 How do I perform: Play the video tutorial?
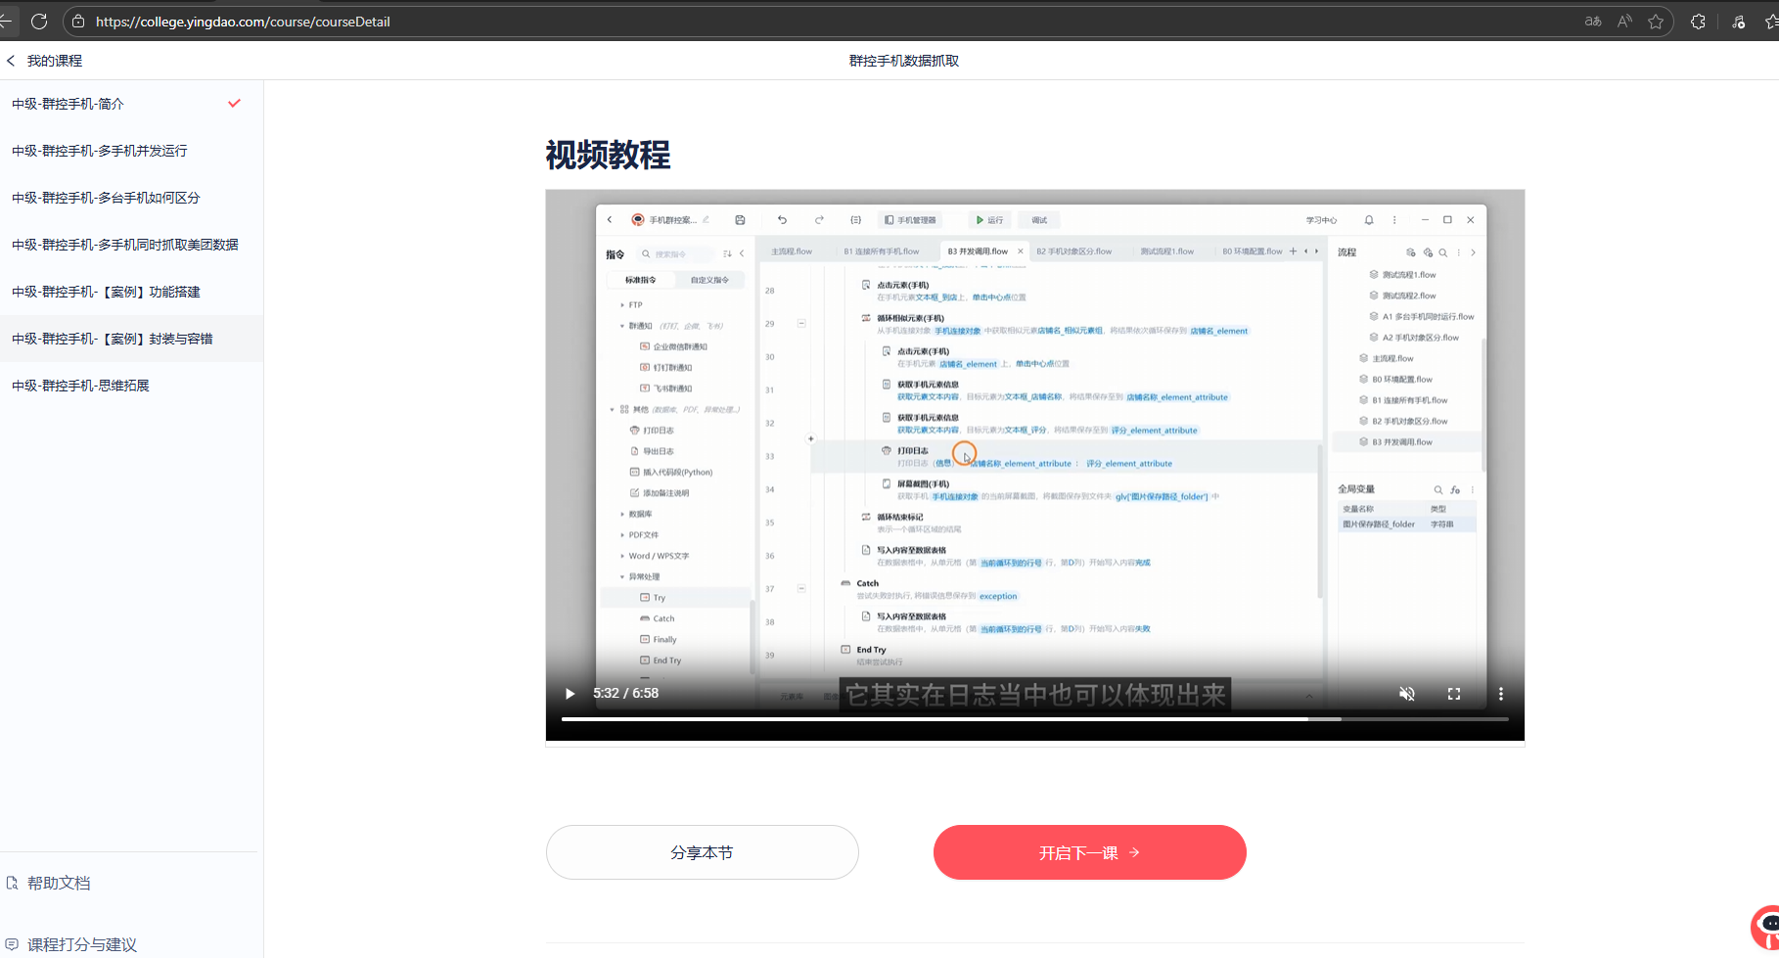[x=570, y=694]
